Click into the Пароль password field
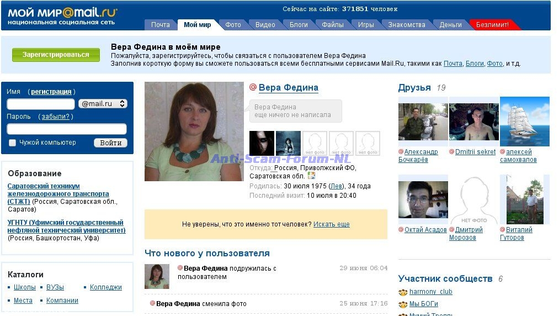The width and height of the screenshot is (559, 316). click(67, 129)
